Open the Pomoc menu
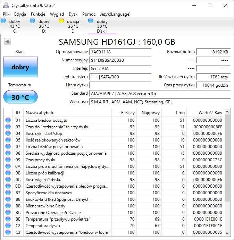The width and height of the screenshot is (234, 240). [x=89, y=14]
